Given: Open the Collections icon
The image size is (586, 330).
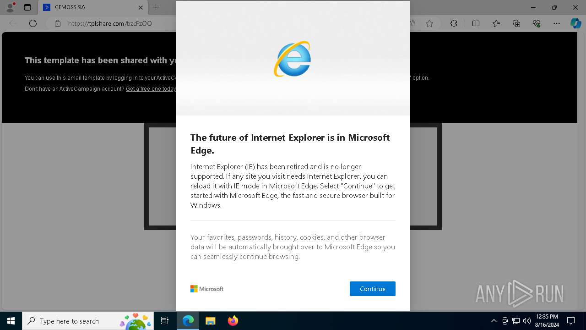Looking at the screenshot, I should coord(516,23).
